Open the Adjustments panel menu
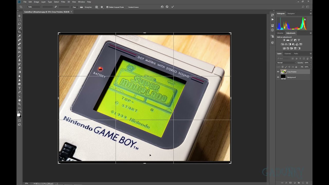The image size is (329, 185). click(x=310, y=33)
